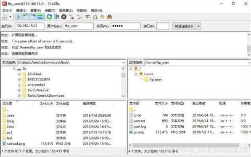Click the 快速连接(Q) button
The width and height of the screenshot is (251, 157).
(184, 26)
